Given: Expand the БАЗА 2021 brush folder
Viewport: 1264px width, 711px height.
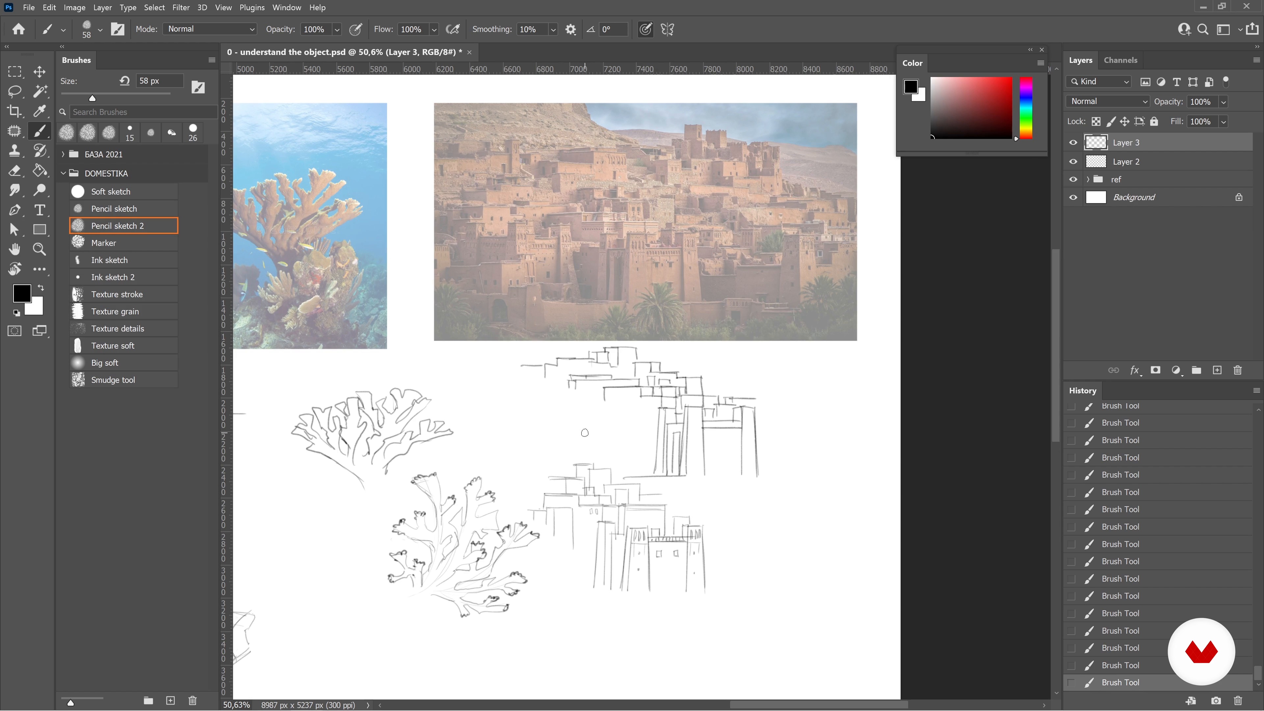Looking at the screenshot, I should [63, 155].
